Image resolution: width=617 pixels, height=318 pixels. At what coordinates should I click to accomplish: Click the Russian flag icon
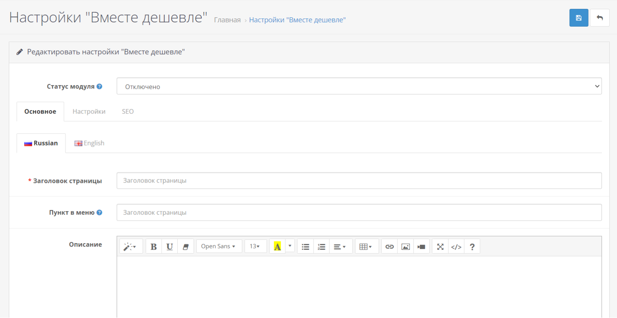[28, 144]
